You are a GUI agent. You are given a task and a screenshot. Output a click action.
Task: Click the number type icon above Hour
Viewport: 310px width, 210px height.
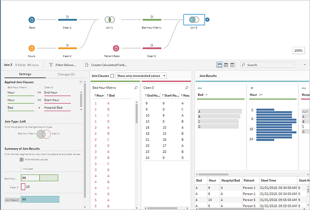[x=252, y=88]
